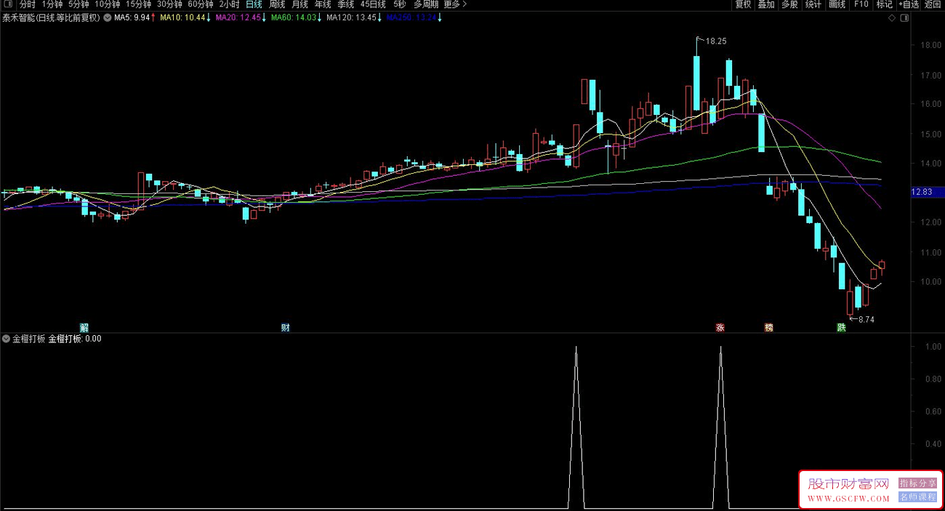Expand the main chart indicator dropdown arrow
Viewport: 945px width, 511px height.
(108, 17)
